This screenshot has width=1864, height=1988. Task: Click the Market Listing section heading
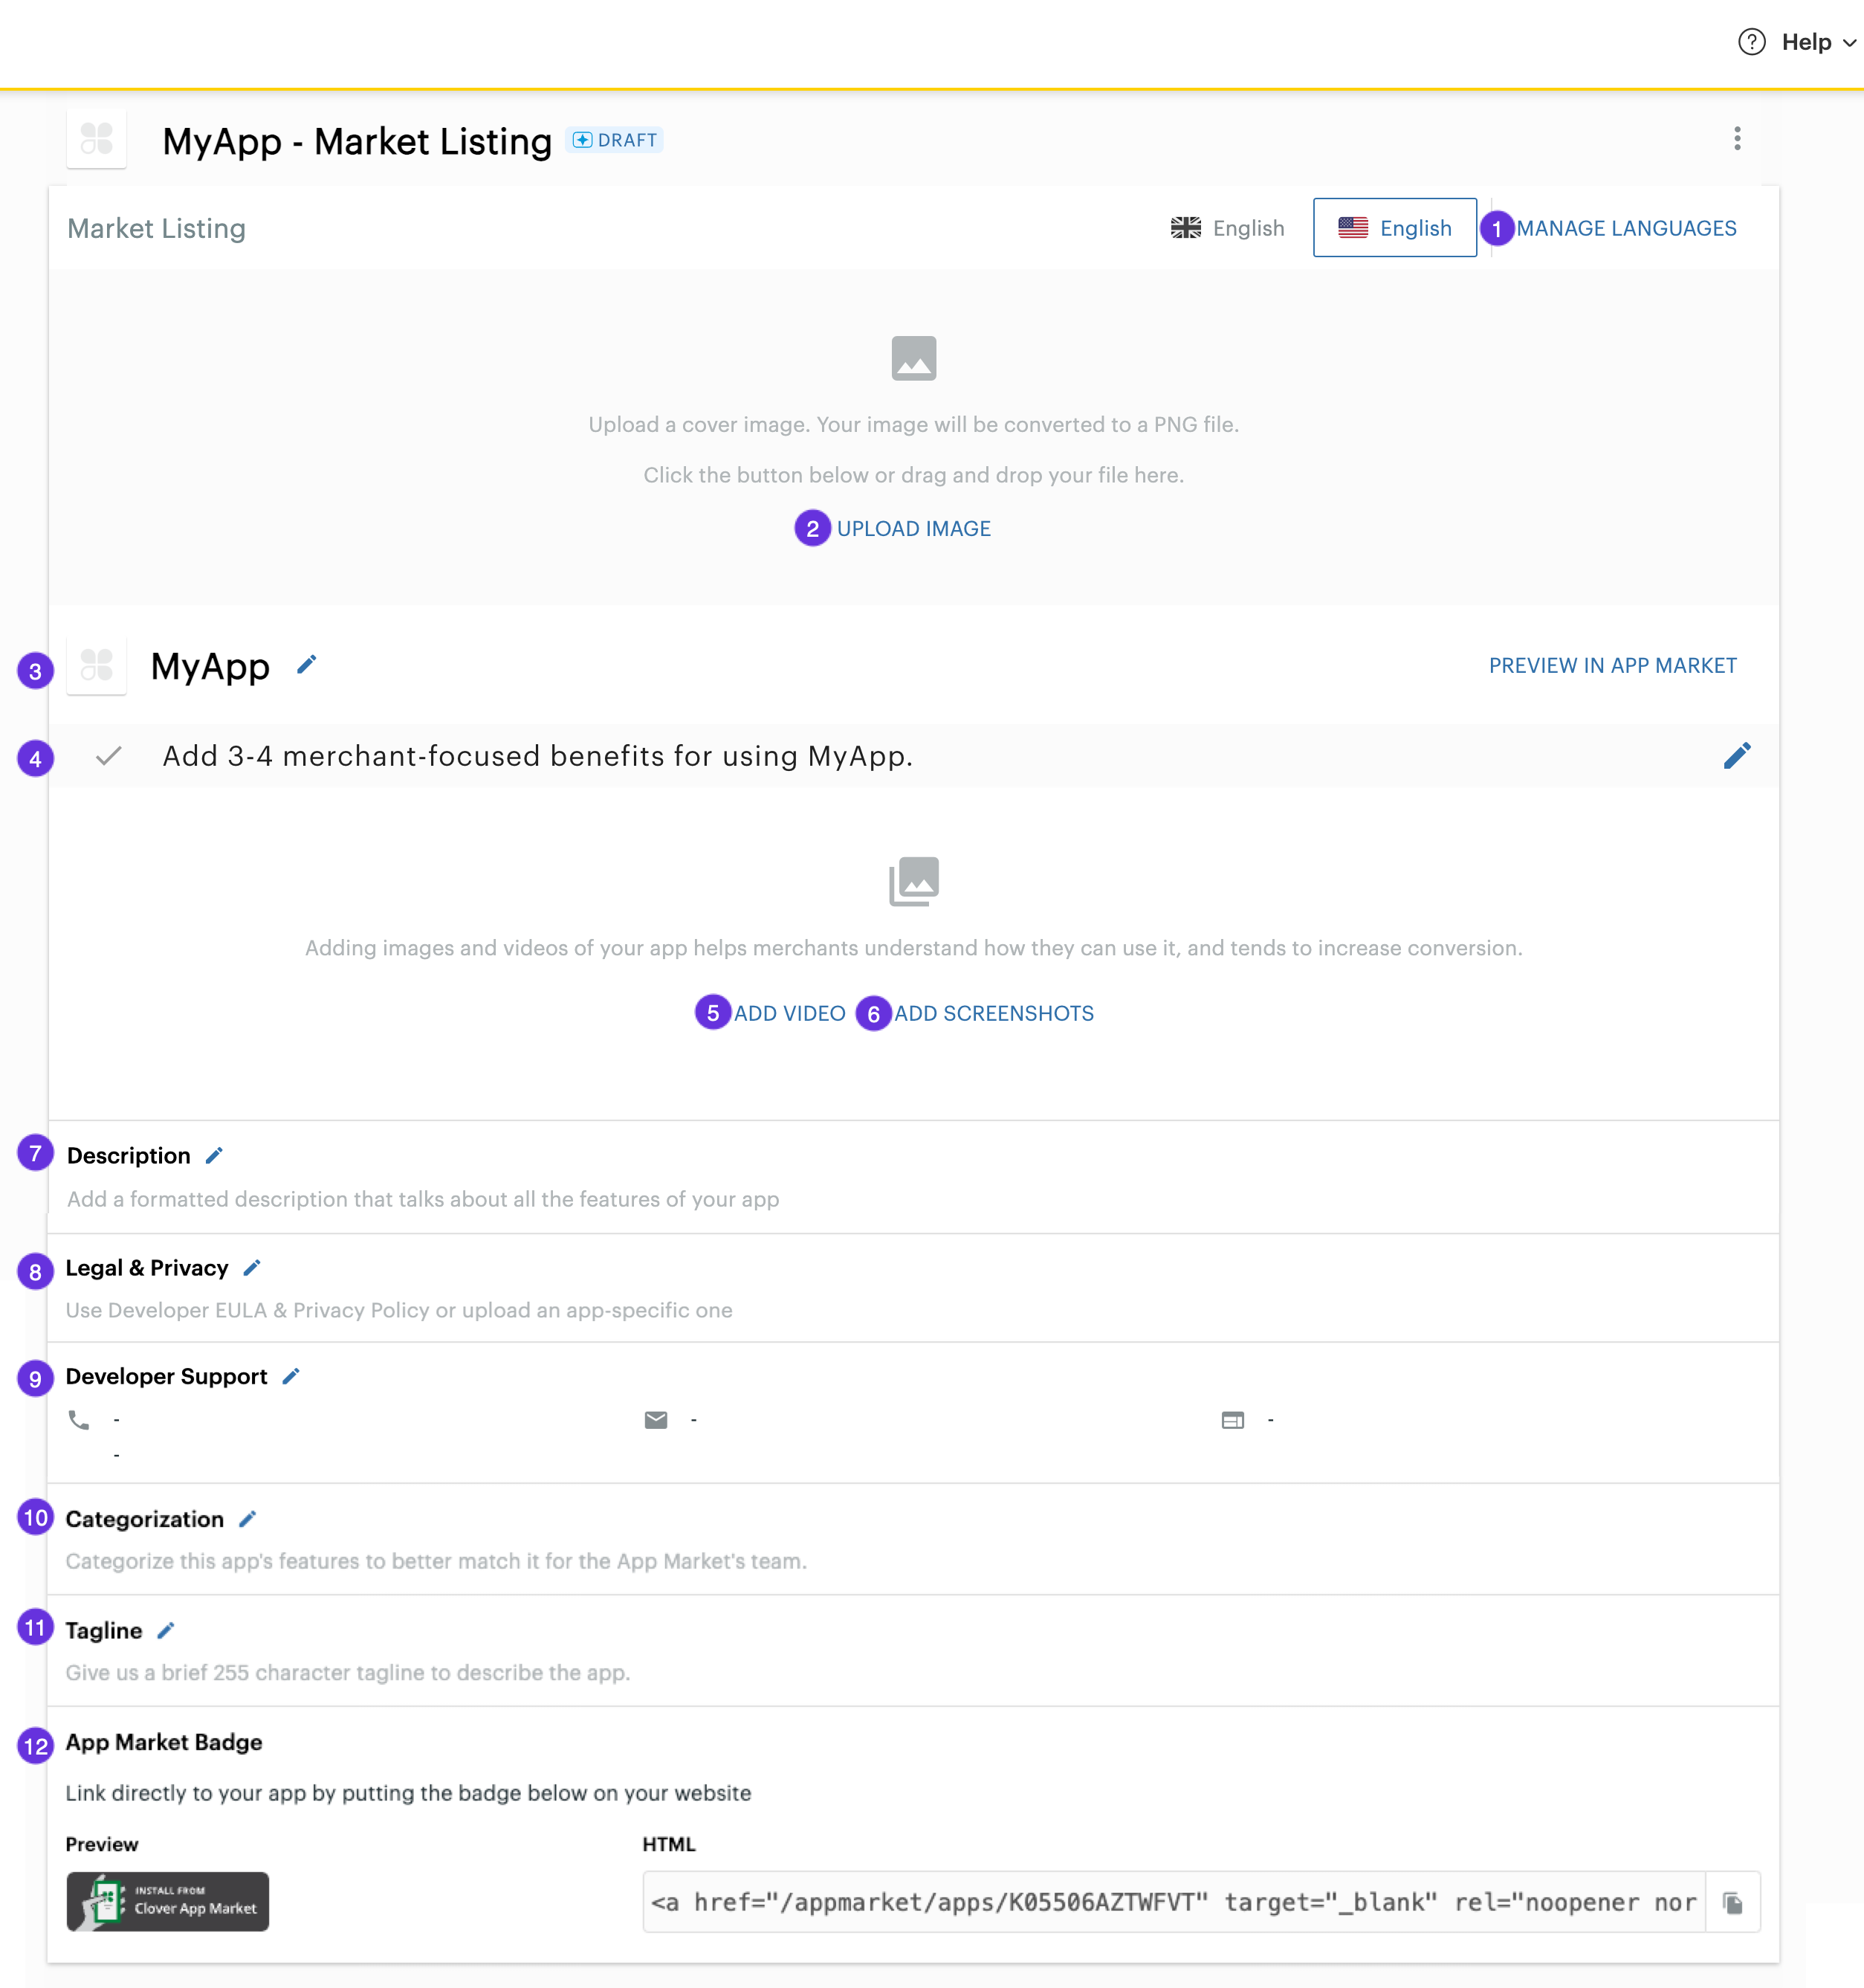(157, 228)
